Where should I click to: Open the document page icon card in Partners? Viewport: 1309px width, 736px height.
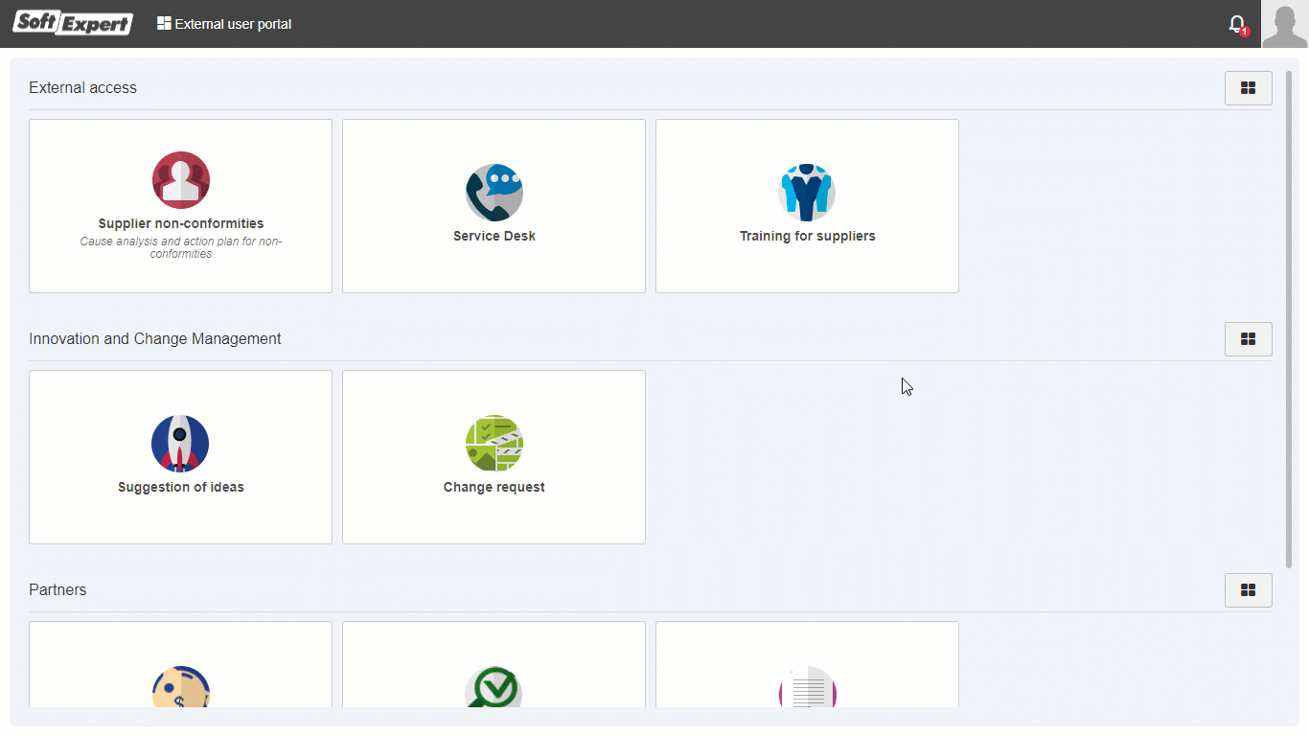[x=807, y=664]
